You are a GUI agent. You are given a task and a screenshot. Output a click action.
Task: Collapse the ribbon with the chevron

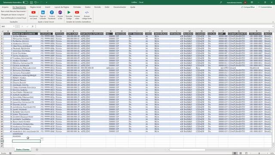273,22
